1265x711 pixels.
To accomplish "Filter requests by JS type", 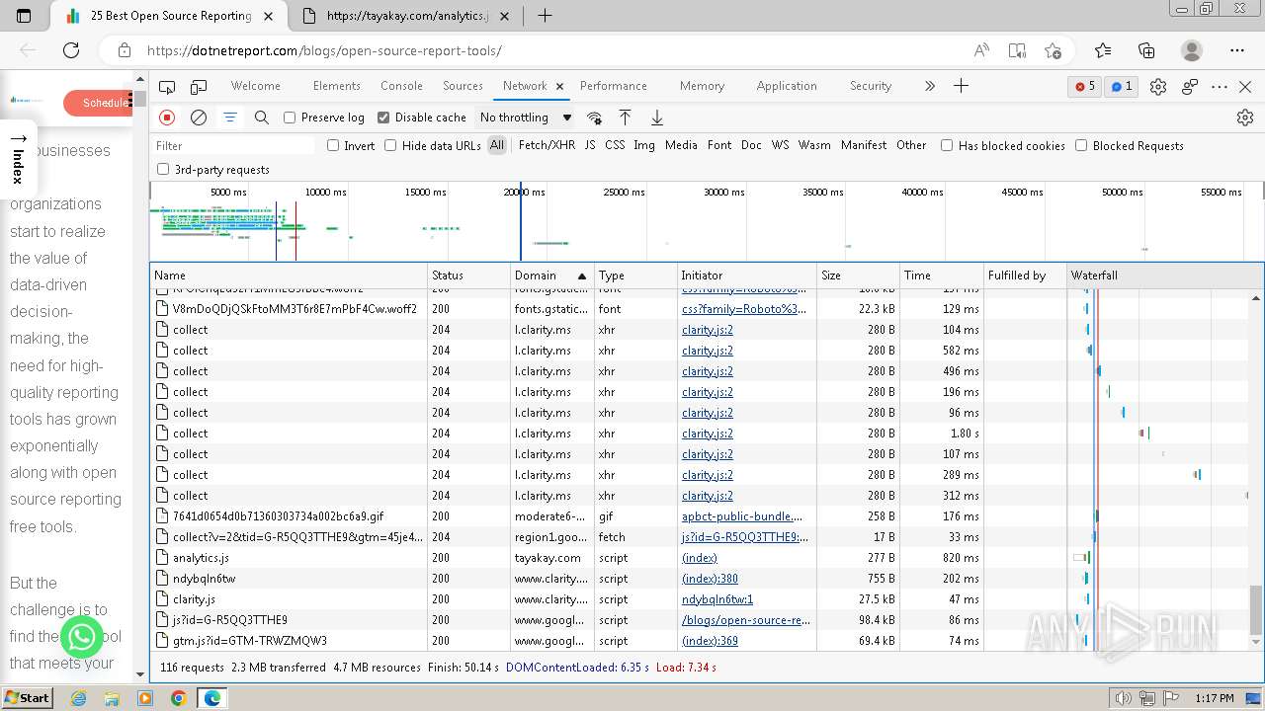I will (x=590, y=145).
